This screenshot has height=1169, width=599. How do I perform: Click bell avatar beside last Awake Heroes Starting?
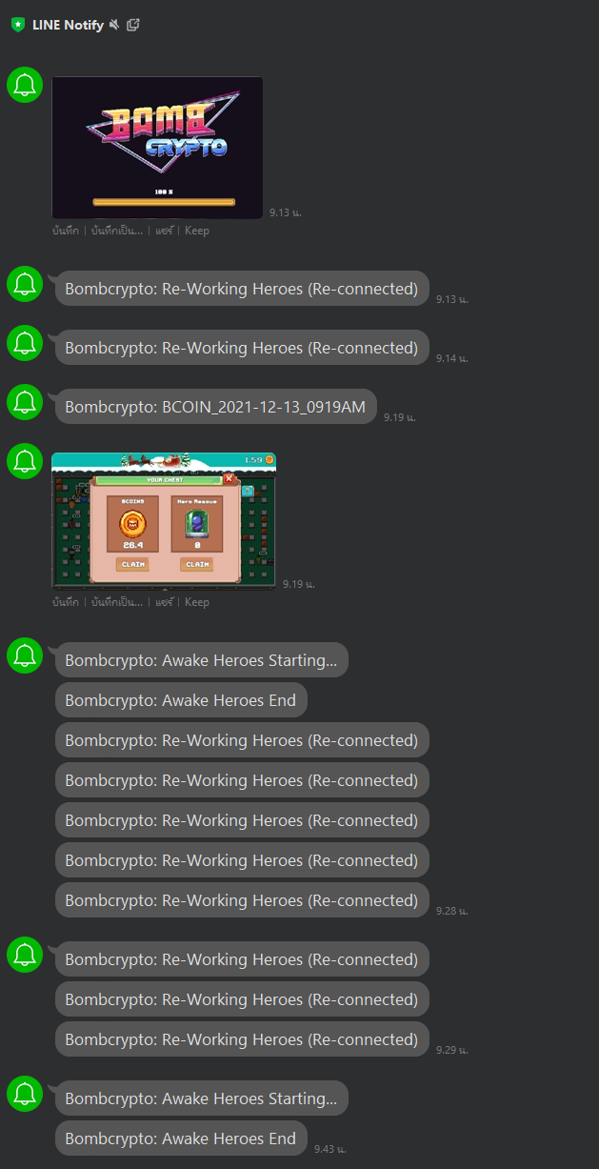pyautogui.click(x=26, y=1094)
